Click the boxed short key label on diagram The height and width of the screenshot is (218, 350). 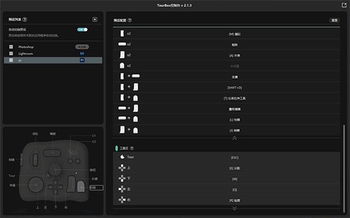pos(96,188)
